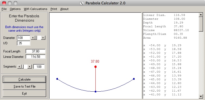Select the x -54.00 coordinate row
This screenshot has height=100, width=205.
pyautogui.click(x=162, y=45)
